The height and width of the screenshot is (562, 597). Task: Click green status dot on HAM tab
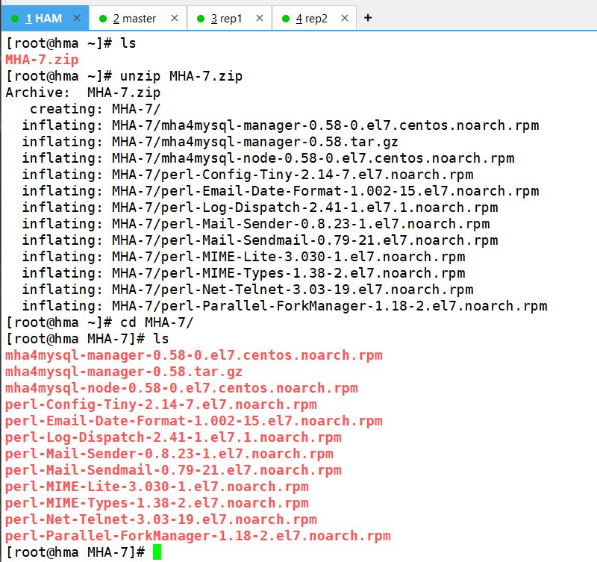pos(15,19)
